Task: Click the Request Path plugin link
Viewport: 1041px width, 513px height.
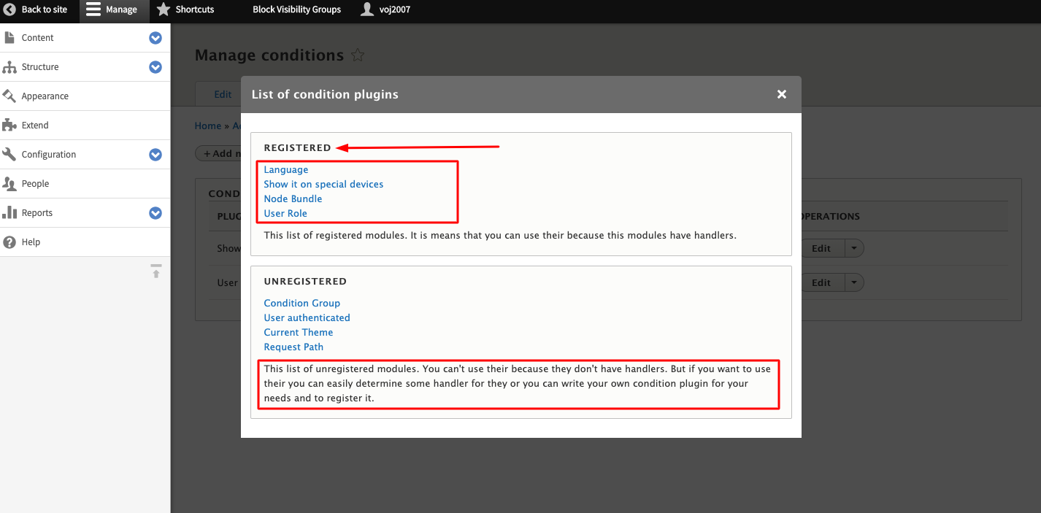Action: point(293,347)
